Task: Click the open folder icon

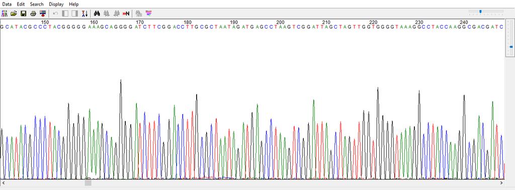Action: coord(14,14)
